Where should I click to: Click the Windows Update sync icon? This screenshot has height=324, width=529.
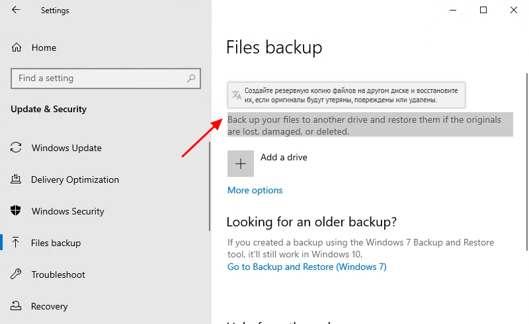[x=17, y=148]
